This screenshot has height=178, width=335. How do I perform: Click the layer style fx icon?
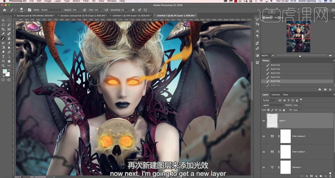click(307, 176)
